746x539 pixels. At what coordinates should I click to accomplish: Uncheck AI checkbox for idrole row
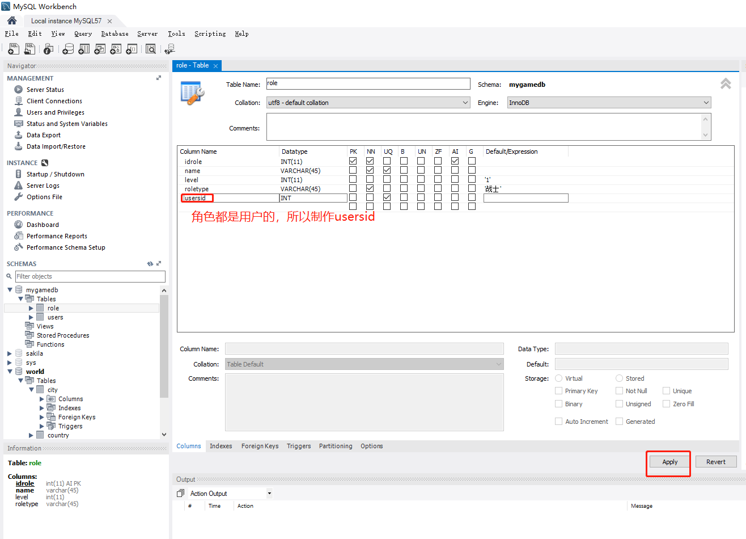[455, 161]
